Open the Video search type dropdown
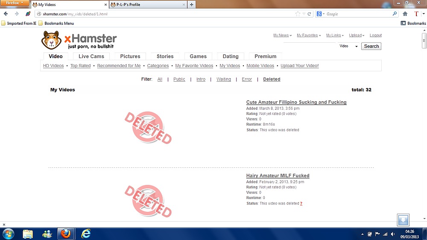 349,46
